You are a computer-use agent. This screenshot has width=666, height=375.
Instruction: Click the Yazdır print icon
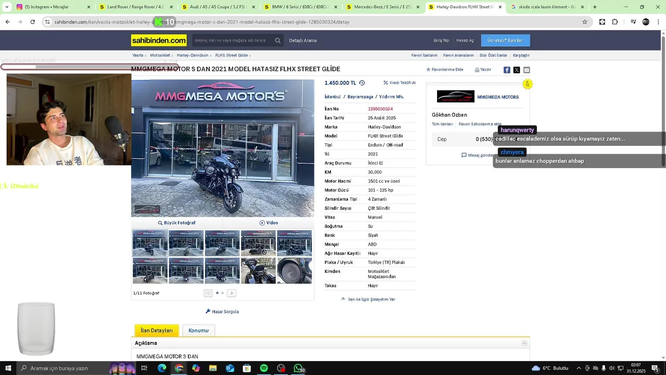point(477,70)
